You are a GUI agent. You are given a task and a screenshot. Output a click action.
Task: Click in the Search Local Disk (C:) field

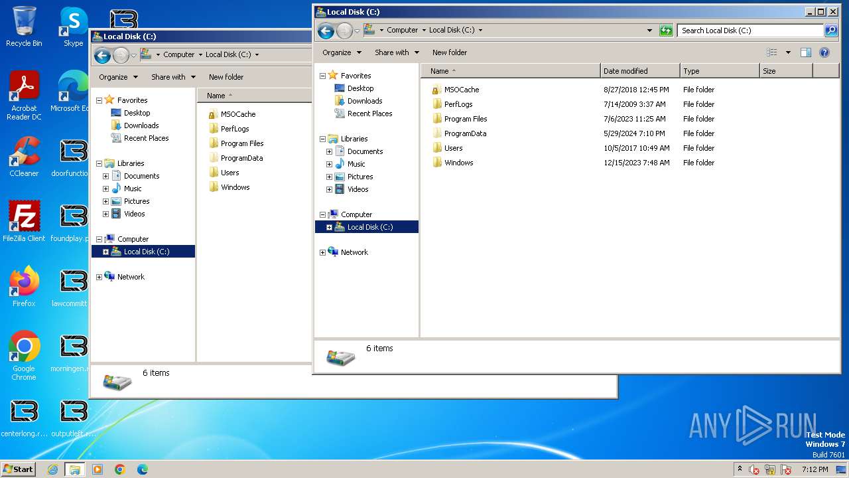click(x=750, y=31)
